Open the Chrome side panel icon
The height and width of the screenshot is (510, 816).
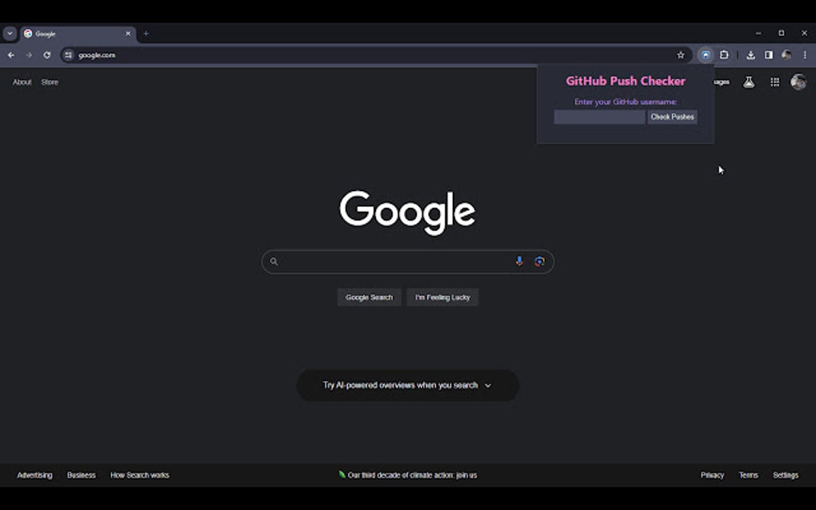pyautogui.click(x=769, y=54)
